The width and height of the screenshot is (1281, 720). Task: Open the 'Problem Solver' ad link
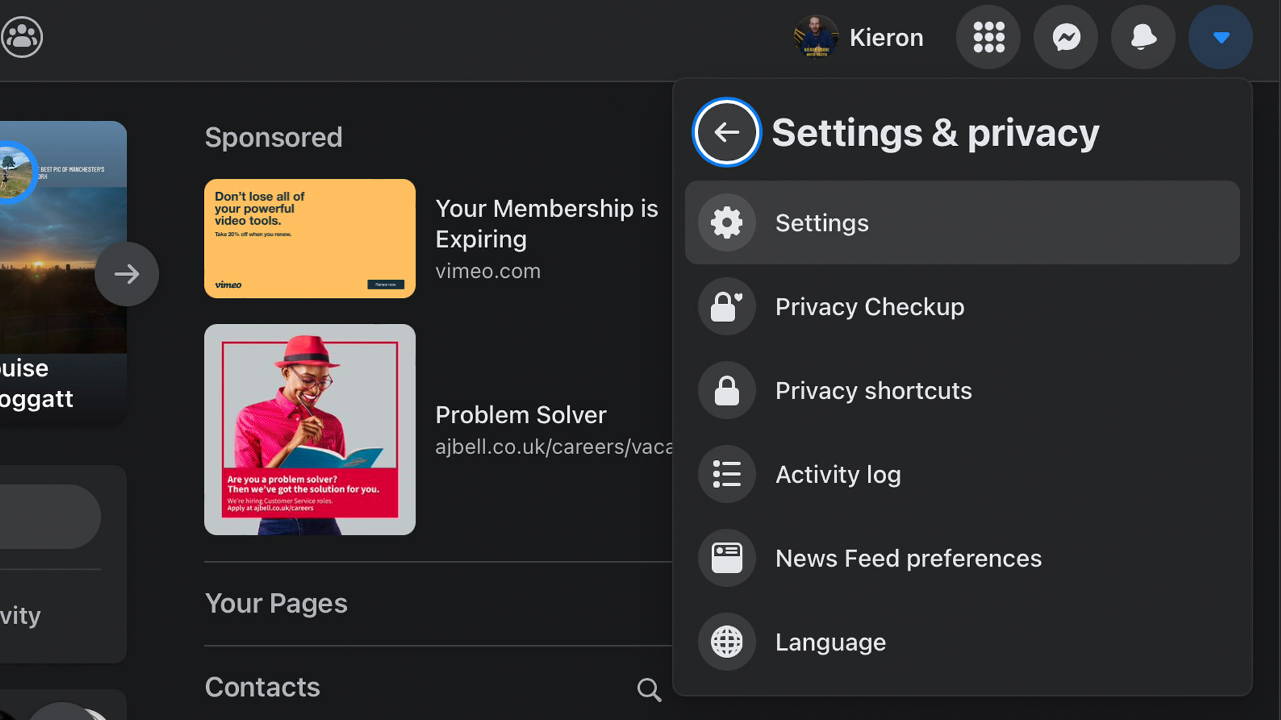(x=521, y=415)
